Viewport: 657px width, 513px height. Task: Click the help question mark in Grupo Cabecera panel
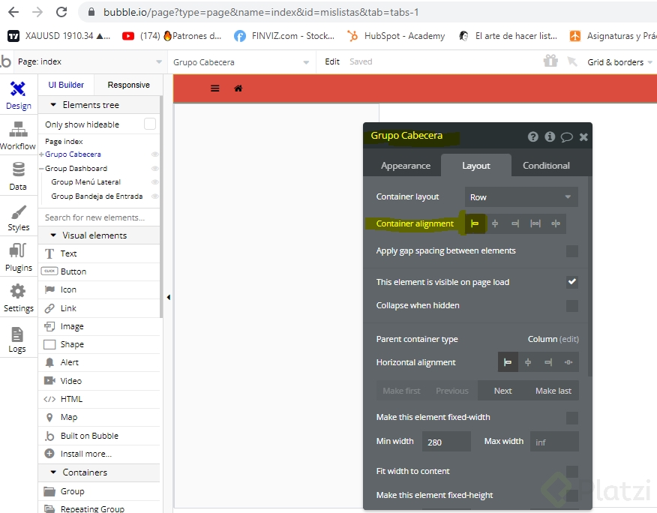tap(532, 136)
